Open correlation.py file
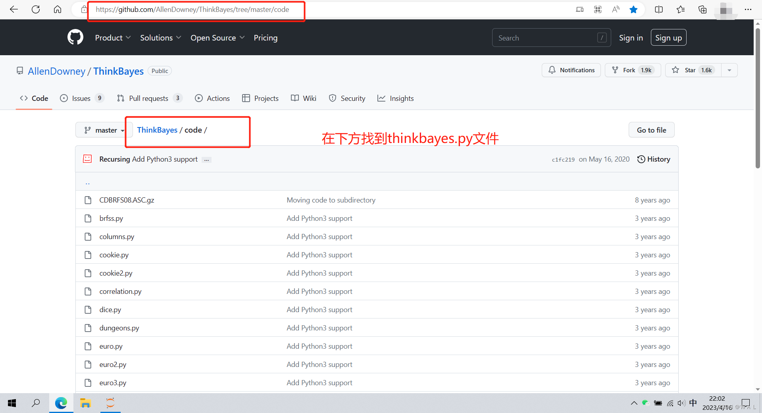The height and width of the screenshot is (413, 762). [x=120, y=291]
